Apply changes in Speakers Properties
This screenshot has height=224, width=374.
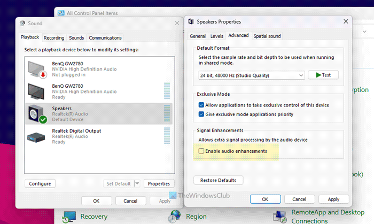pos(333,199)
